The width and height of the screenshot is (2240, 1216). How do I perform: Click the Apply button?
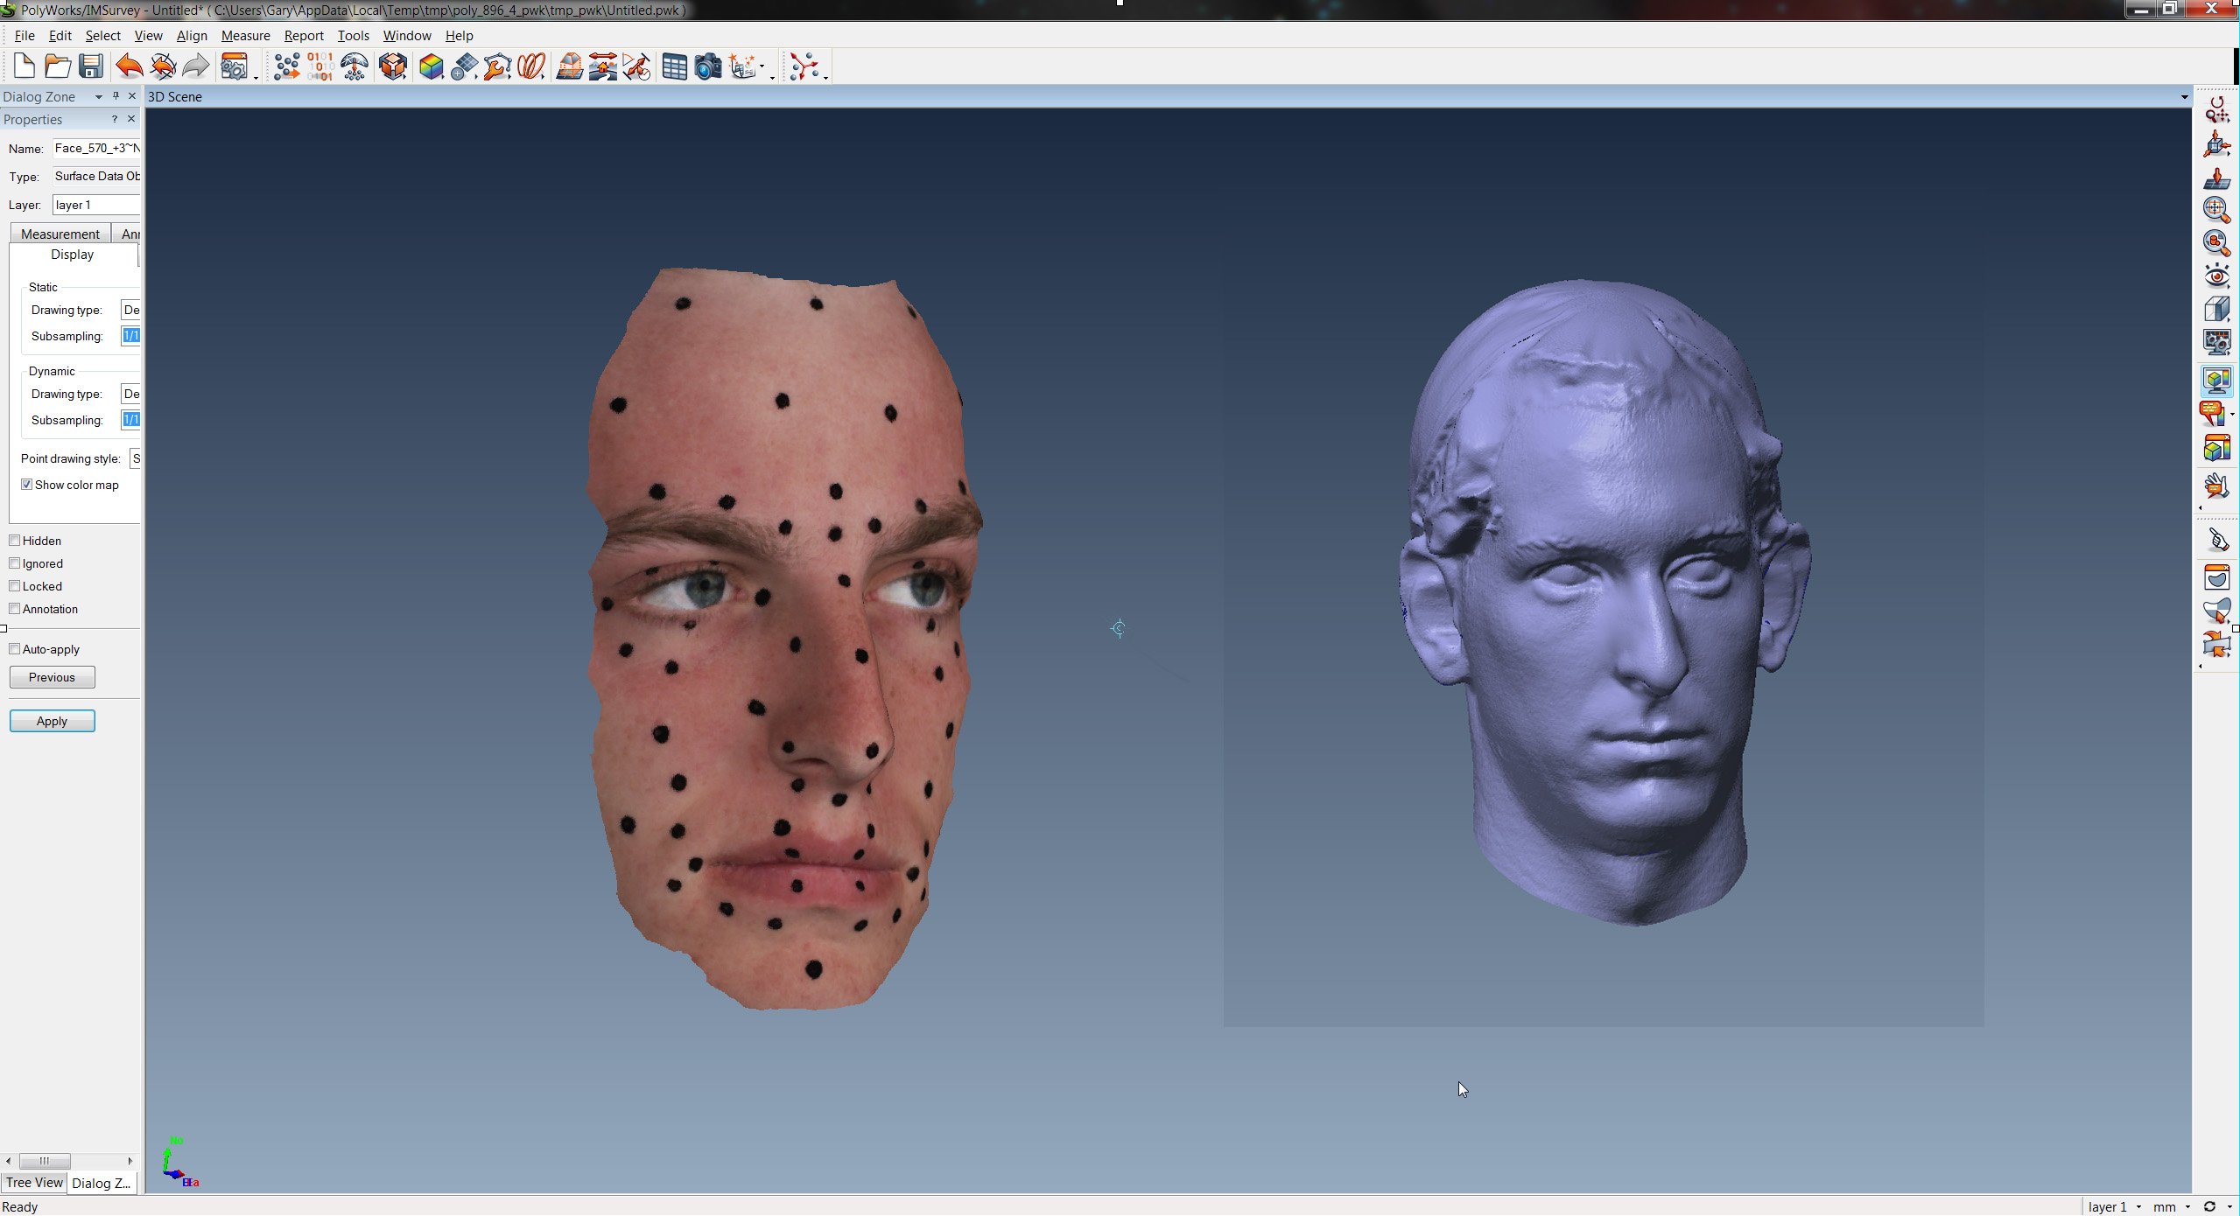[x=53, y=720]
